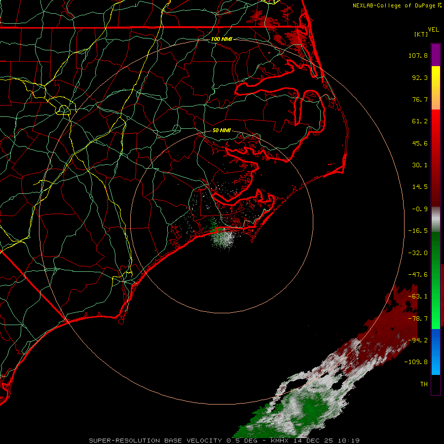
Task: Click the 45.6 legend value
Action: click(x=420, y=143)
